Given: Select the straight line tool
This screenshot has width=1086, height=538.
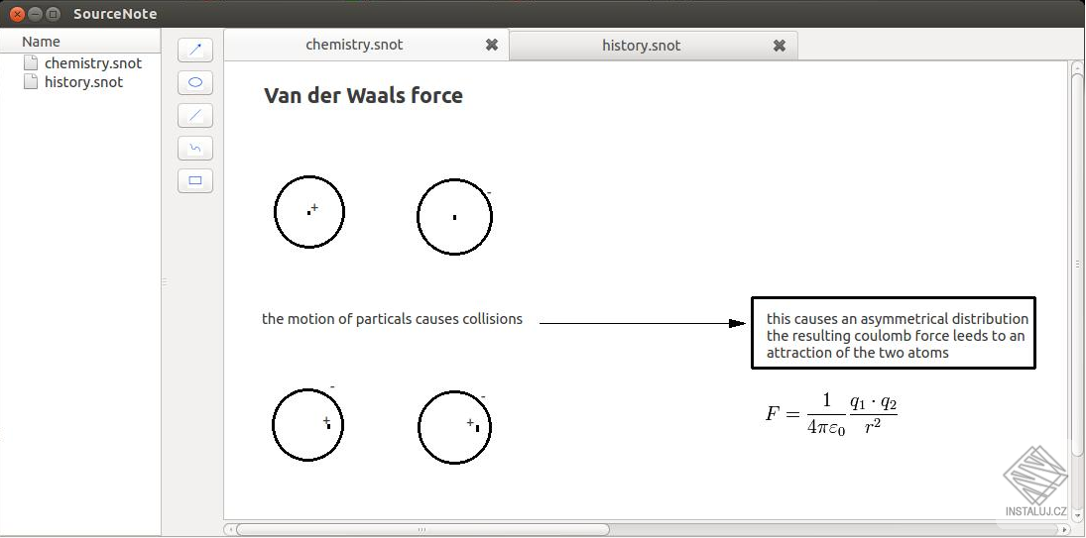Looking at the screenshot, I should [x=195, y=116].
